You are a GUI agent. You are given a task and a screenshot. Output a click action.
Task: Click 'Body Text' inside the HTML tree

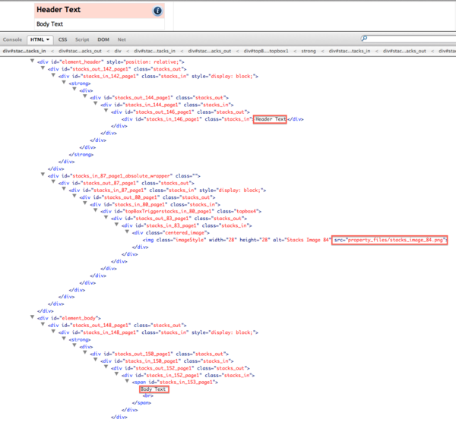[x=154, y=389]
